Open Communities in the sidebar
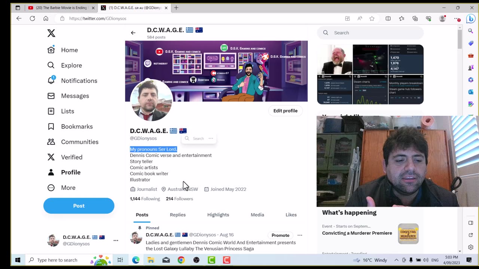The image size is (479, 269). coord(73,142)
